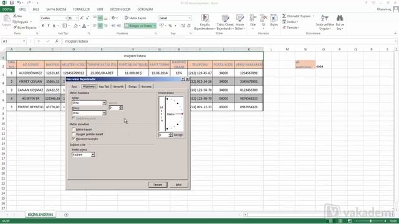The image size is (399, 224).
Task: Click the Save icon in quick access toolbar
Action: click(12, 2)
